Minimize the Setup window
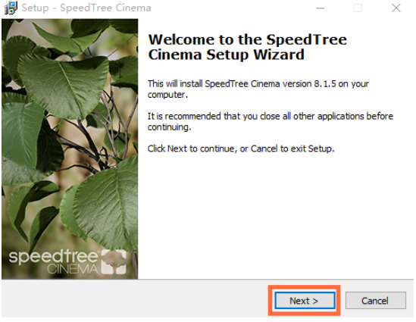This screenshot has width=416, height=322. click(321, 8)
